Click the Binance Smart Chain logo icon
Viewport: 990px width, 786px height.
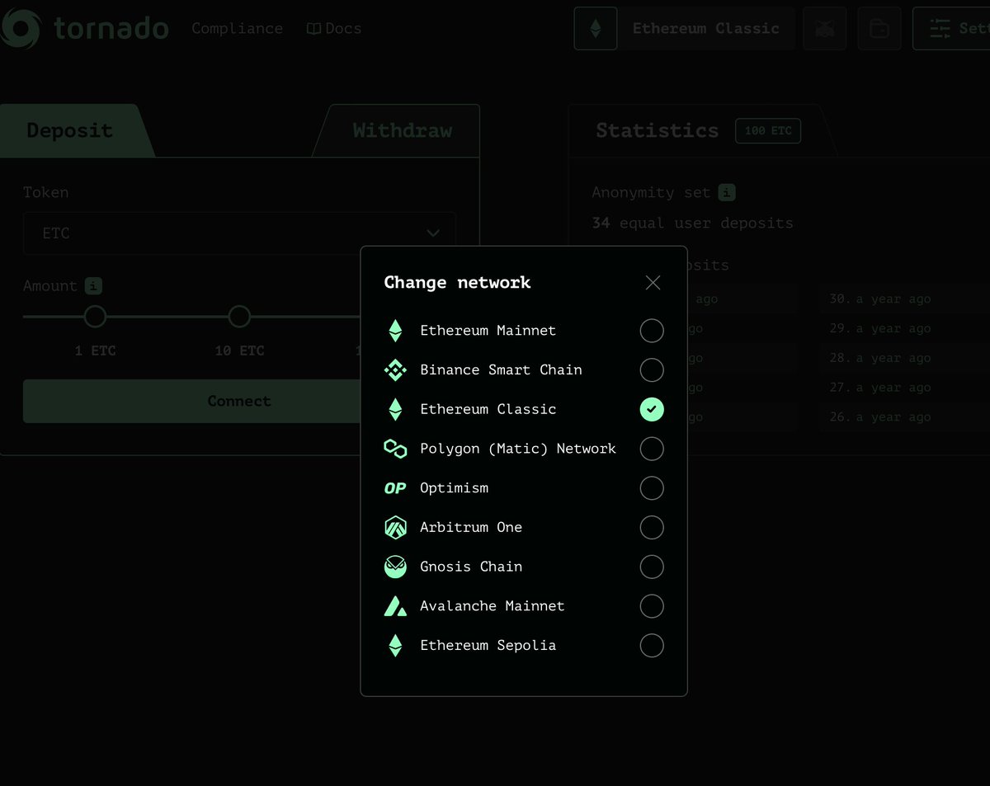pyautogui.click(x=395, y=370)
